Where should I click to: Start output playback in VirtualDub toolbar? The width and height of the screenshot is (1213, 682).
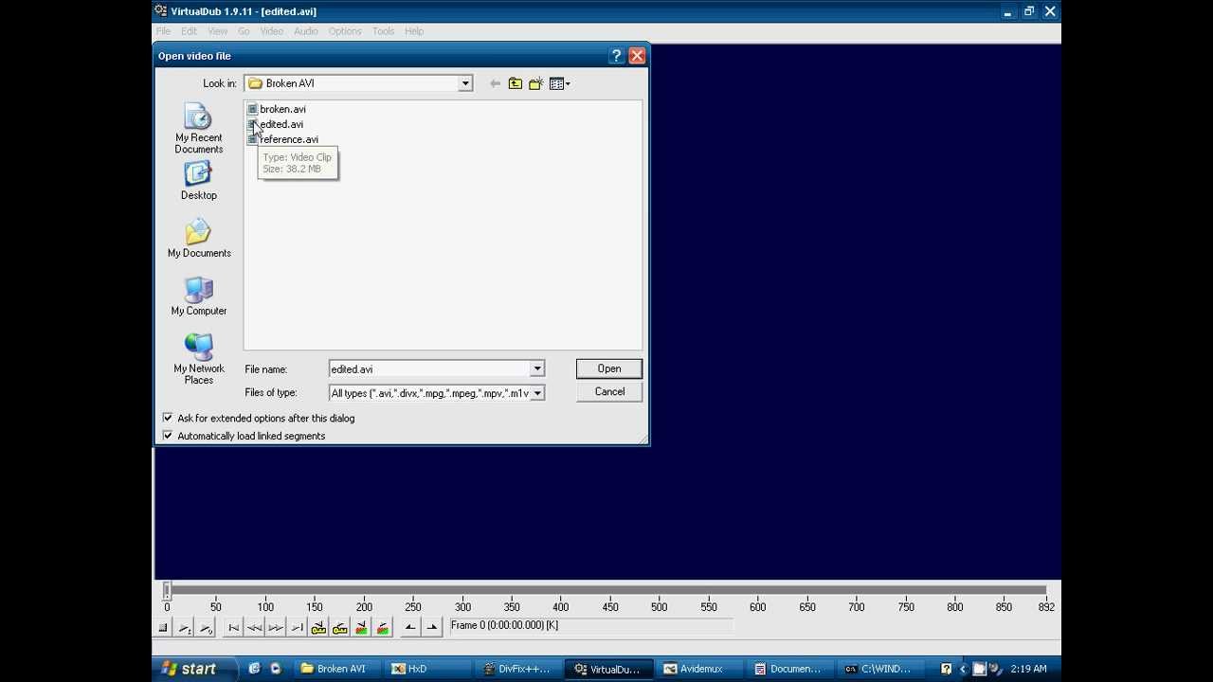coord(206,627)
